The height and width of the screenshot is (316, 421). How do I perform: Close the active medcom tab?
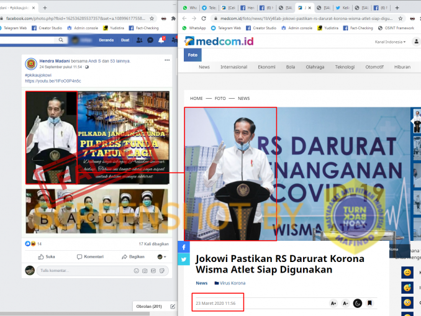click(x=310, y=8)
